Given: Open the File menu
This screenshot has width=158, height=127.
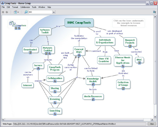Looking at the screenshot, I should pos(3,7).
